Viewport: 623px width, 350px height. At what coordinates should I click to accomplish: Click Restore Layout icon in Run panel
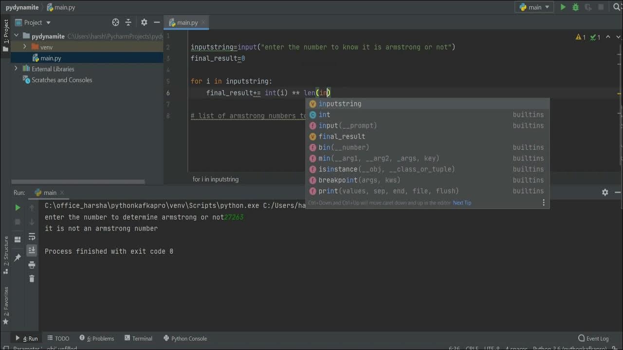tap(18, 239)
